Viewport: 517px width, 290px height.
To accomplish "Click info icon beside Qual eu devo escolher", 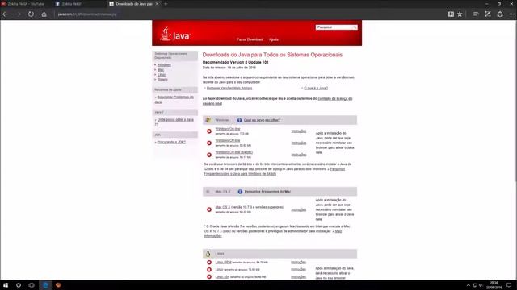I will pos(239,120).
